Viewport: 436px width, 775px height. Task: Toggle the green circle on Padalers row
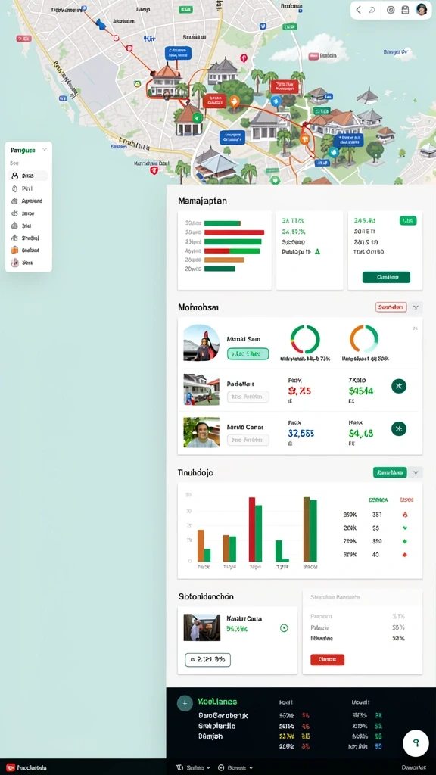coord(399,386)
